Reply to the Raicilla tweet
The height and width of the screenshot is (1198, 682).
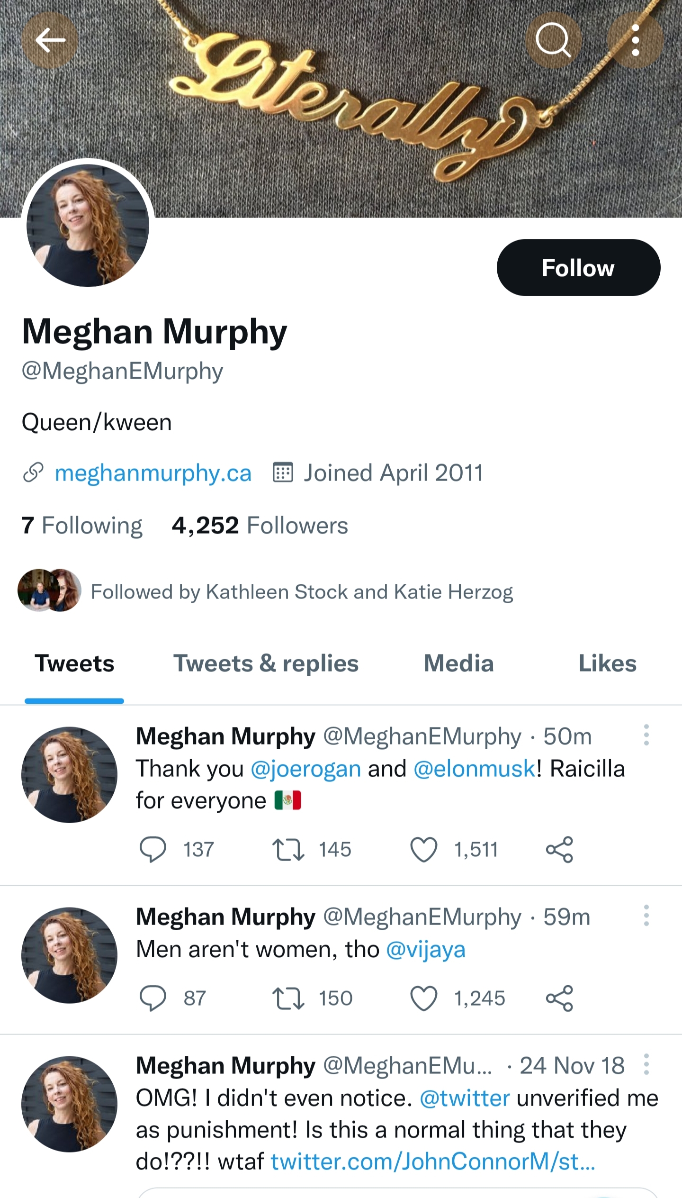153,850
